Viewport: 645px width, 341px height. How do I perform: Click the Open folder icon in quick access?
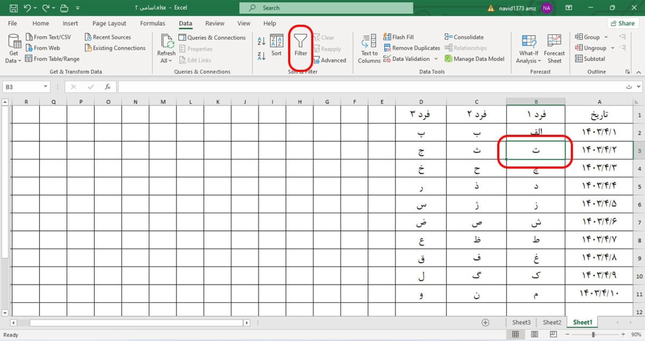[x=64, y=8]
